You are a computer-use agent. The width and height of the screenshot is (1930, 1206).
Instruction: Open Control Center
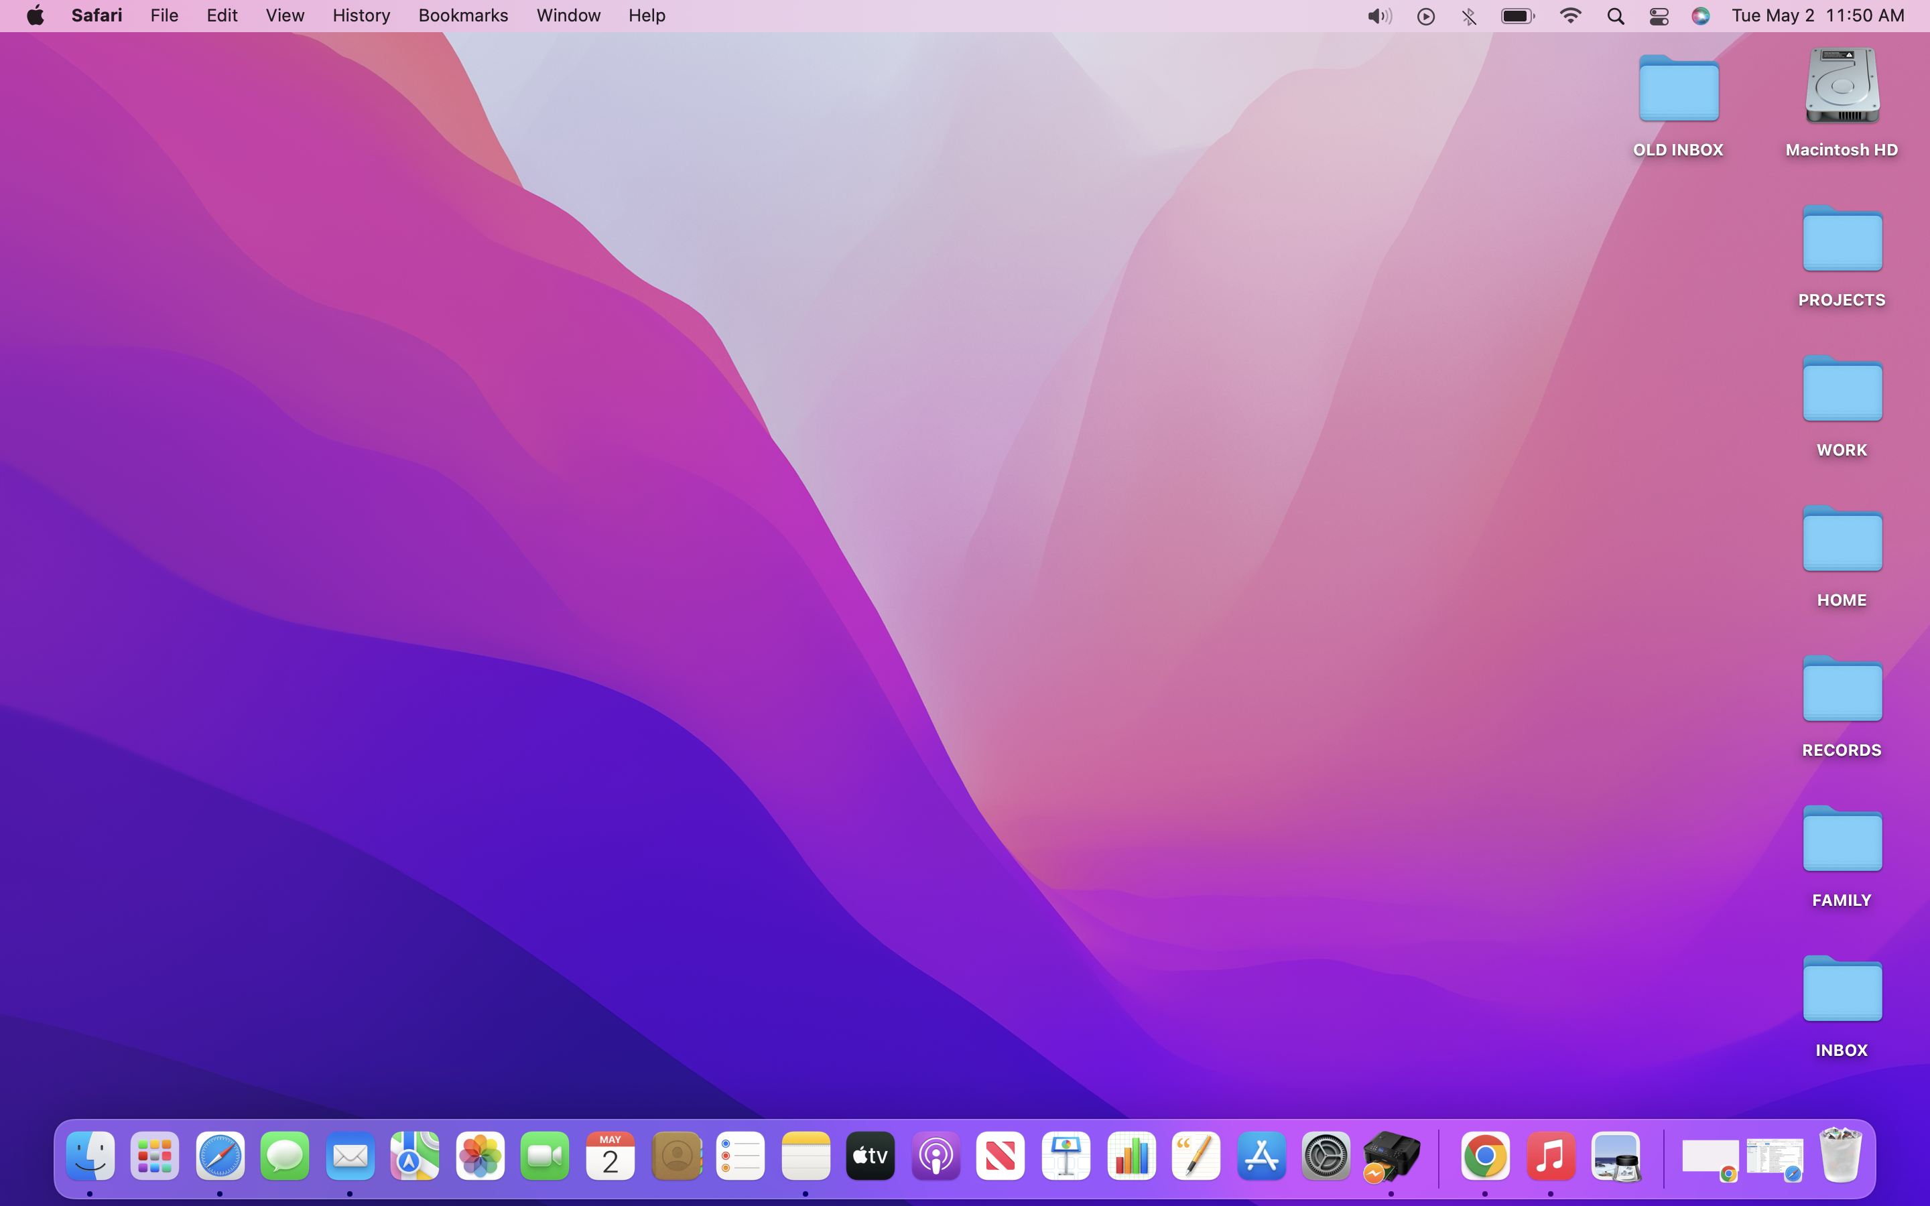(x=1659, y=16)
